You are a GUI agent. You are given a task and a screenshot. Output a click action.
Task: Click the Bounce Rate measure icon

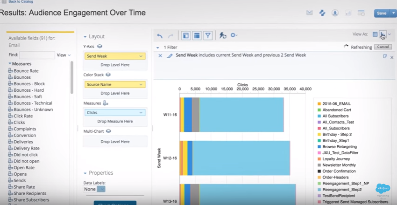[x=10, y=71]
